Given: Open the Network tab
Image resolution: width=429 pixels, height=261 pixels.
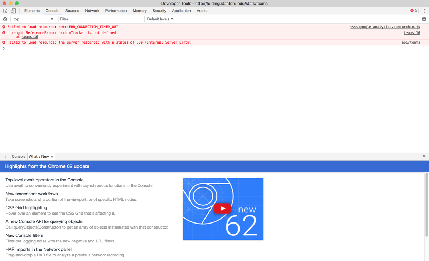Looking at the screenshot, I should click(92, 11).
